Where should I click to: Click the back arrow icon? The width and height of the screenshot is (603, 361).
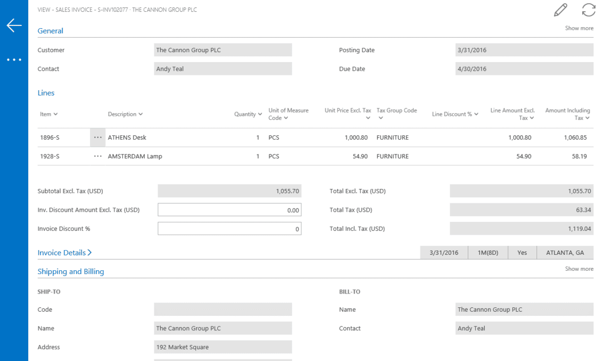click(14, 25)
